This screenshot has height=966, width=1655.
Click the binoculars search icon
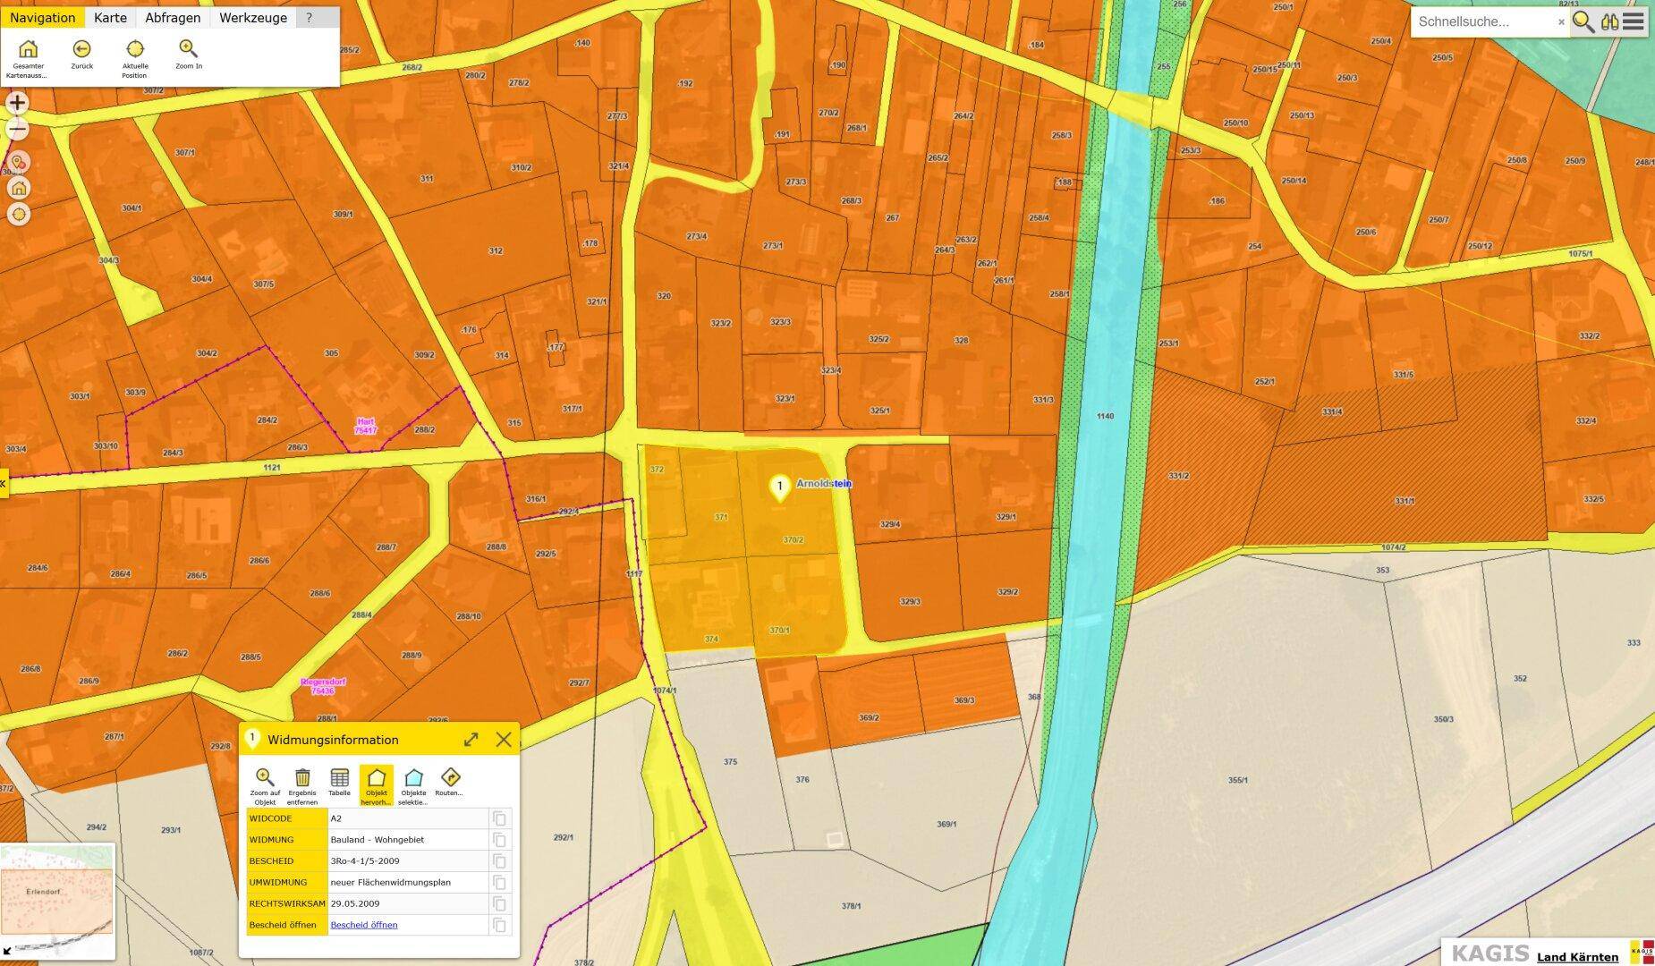1609,21
